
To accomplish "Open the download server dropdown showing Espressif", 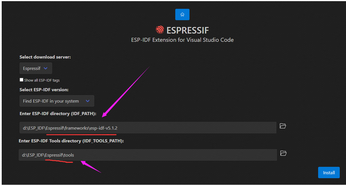I will [36, 68].
